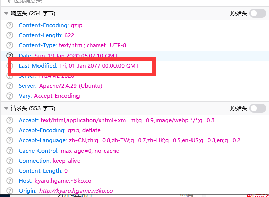Open help icon beside Cache-Control header
This screenshot has height=197, width=269.
tap(10, 151)
